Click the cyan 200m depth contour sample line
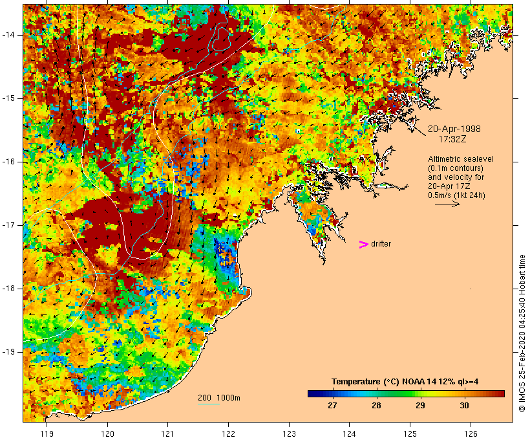This screenshot has width=530, height=440. pyautogui.click(x=209, y=404)
